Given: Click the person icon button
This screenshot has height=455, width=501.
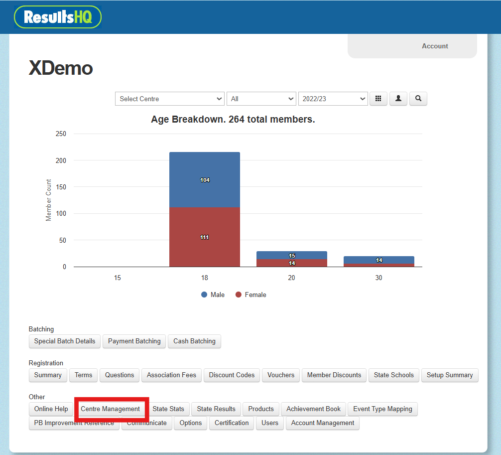Looking at the screenshot, I should point(398,99).
